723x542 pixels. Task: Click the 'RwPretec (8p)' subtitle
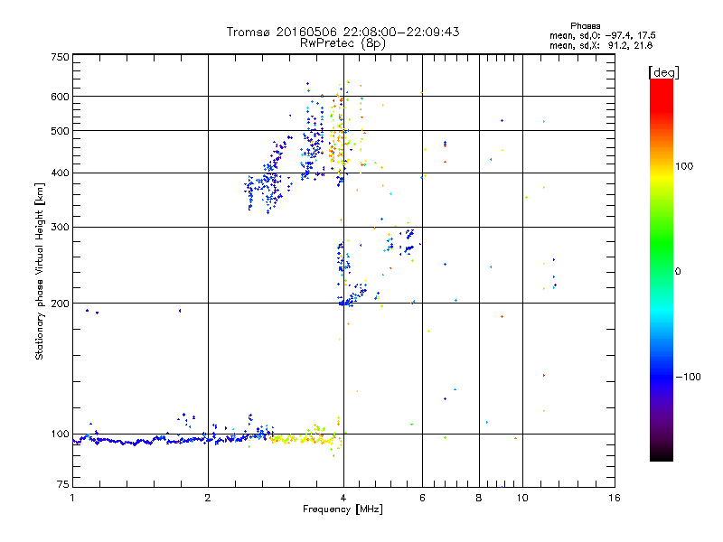pos(343,43)
